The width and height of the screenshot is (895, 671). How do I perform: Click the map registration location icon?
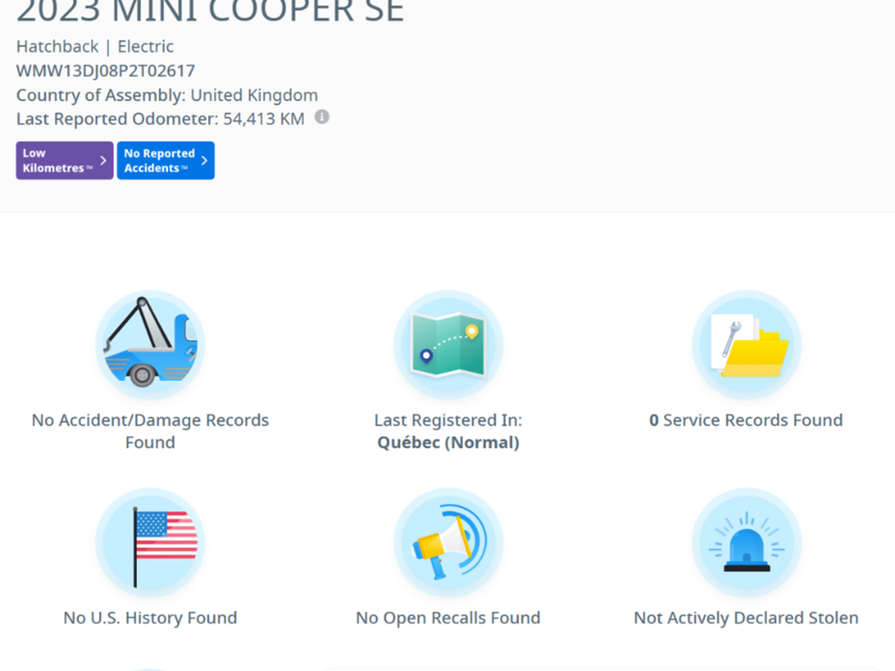[x=447, y=345]
